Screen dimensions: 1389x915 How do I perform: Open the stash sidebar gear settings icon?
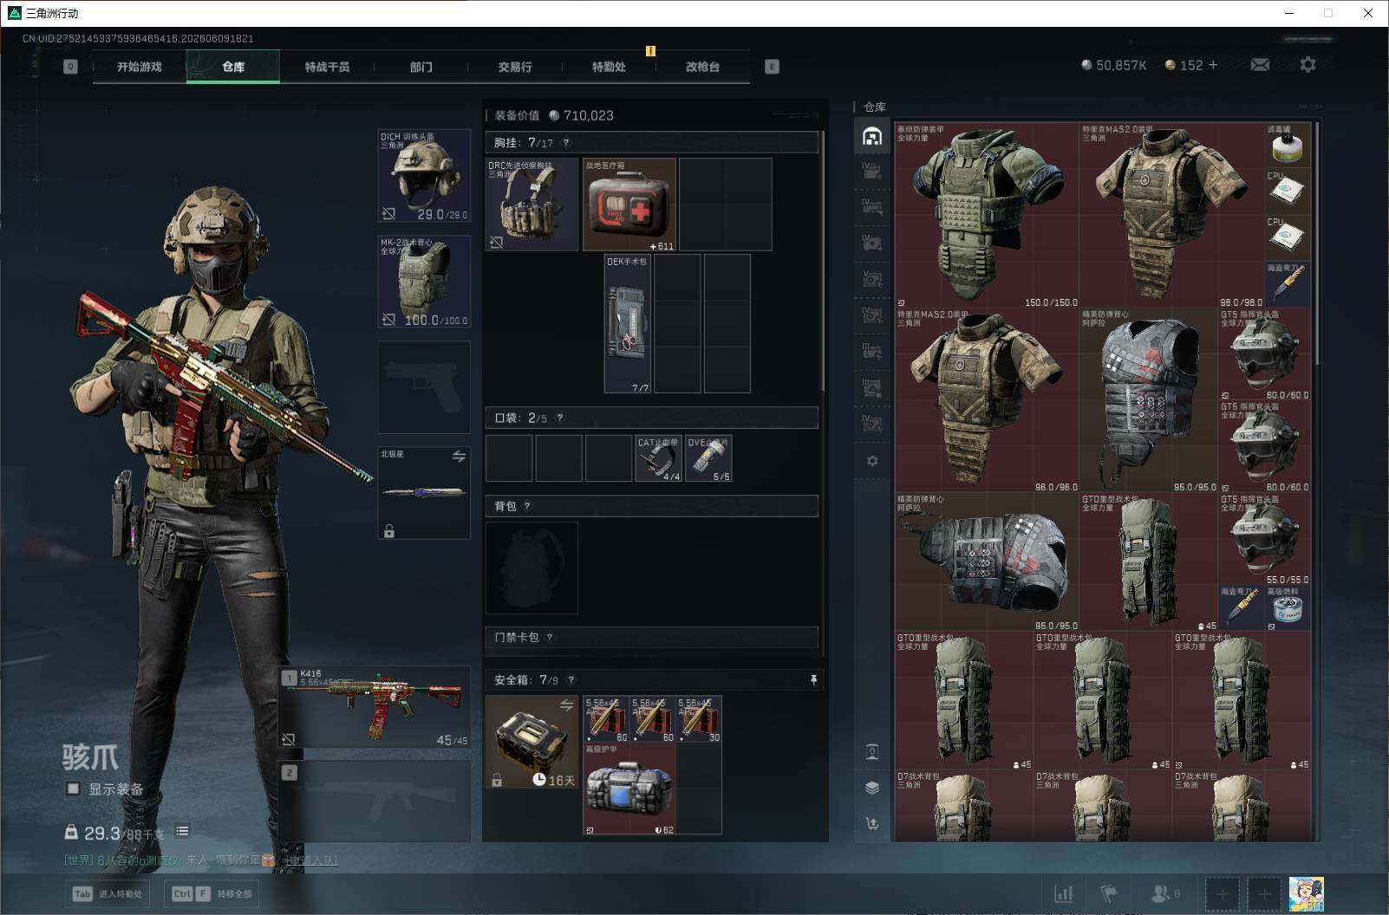pos(872,461)
